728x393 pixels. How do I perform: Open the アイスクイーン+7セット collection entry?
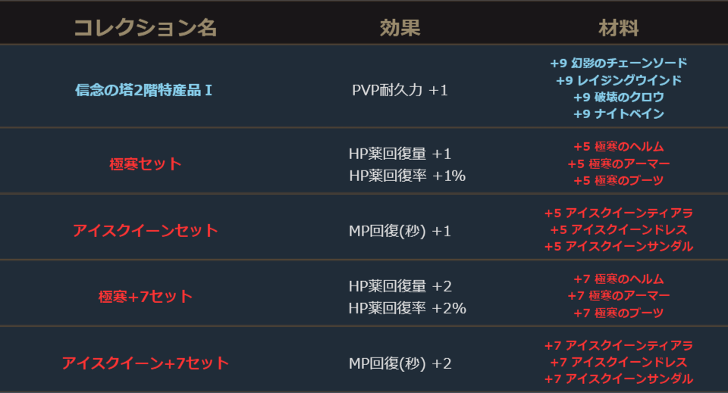point(145,363)
